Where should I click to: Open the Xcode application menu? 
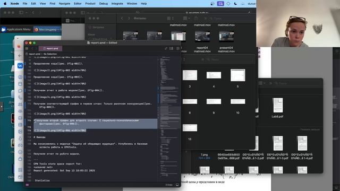14,4
